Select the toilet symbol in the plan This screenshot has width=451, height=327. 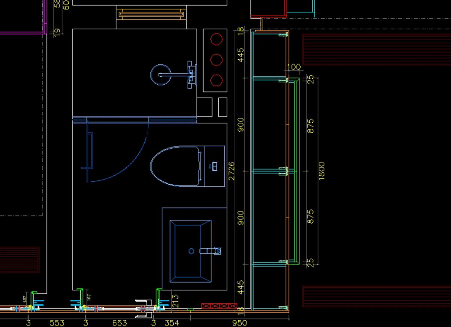tap(175, 166)
